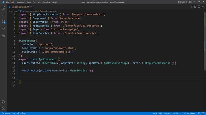The width and height of the screenshot is (206, 115).
Task: Expand the app folder breadcrumb
Action: [x=15, y=11]
